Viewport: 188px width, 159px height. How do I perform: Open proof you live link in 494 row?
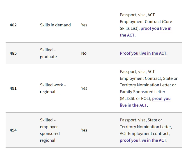(x=143, y=140)
